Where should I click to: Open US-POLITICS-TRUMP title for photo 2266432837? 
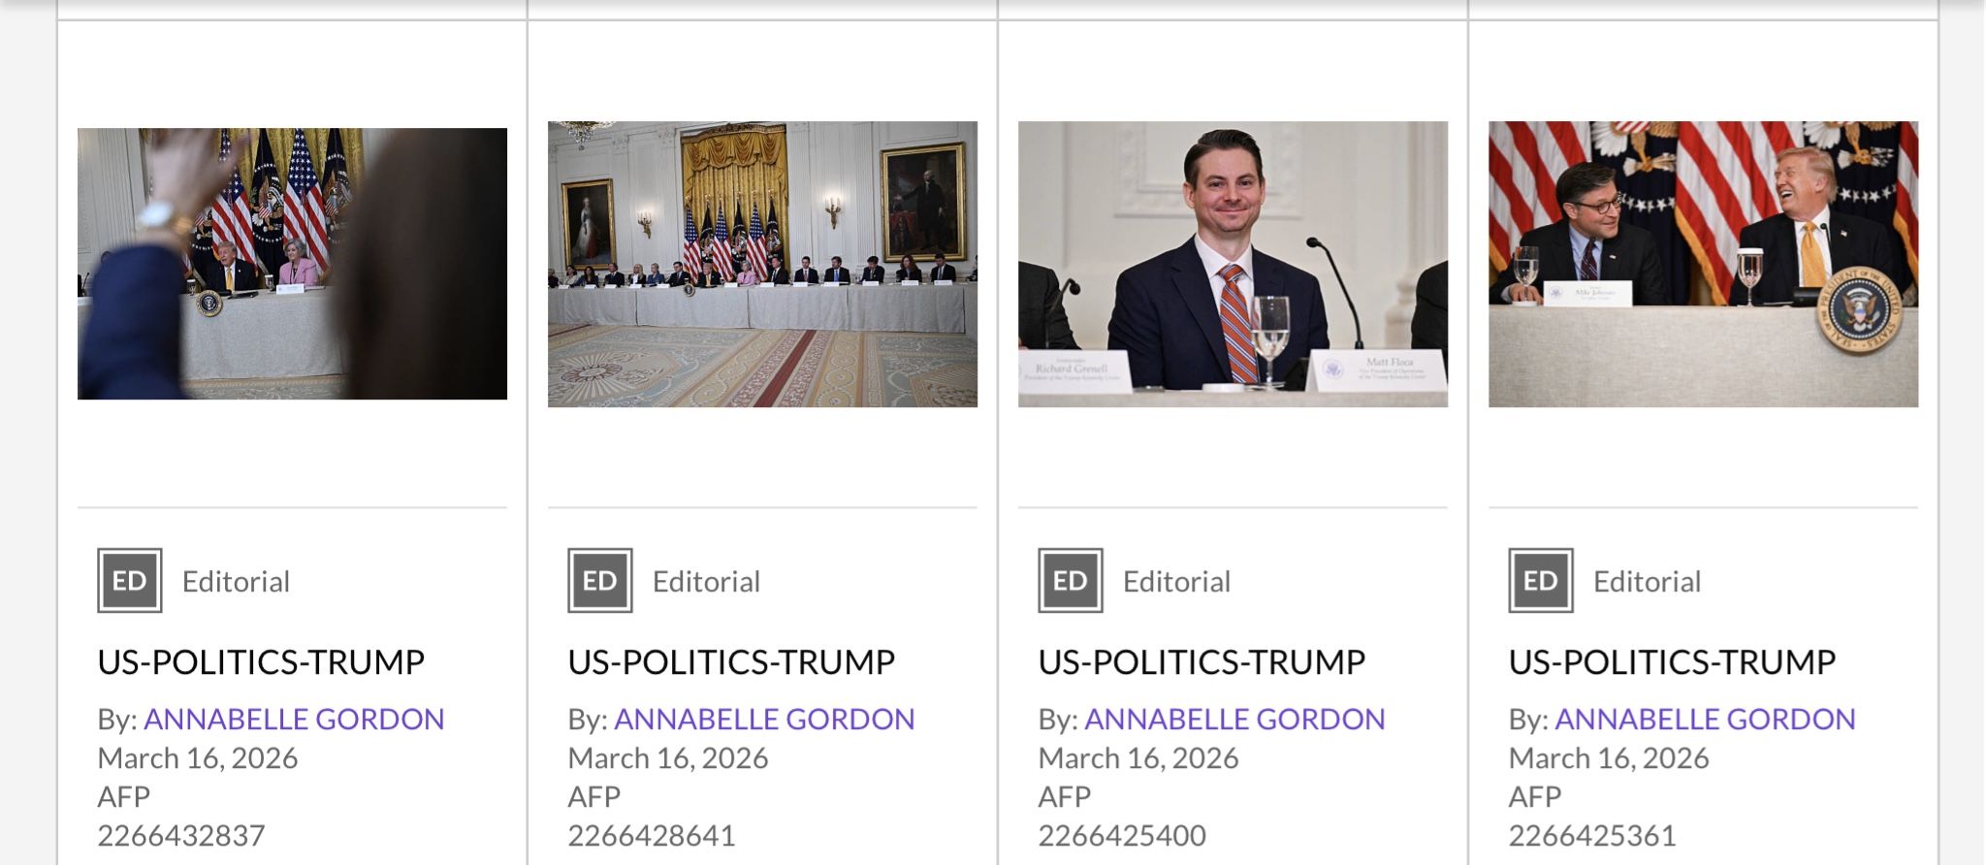pos(261,662)
